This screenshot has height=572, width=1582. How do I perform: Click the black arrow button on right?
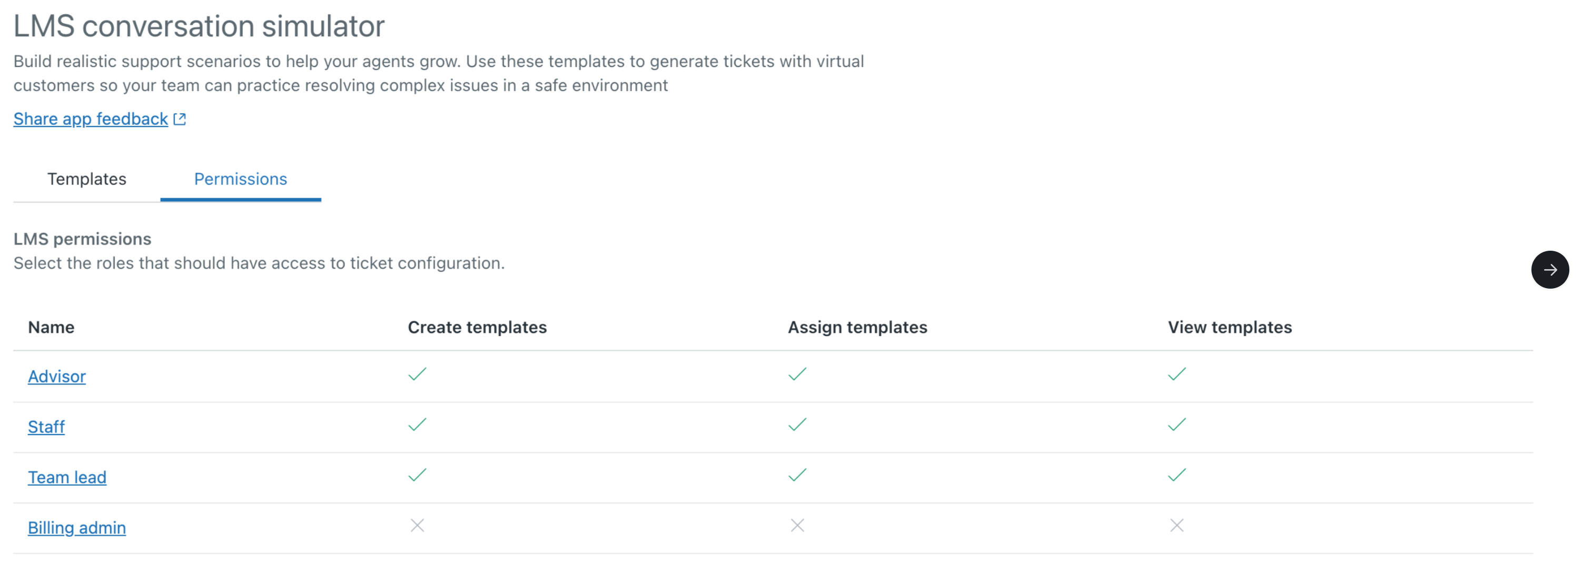[1549, 270]
